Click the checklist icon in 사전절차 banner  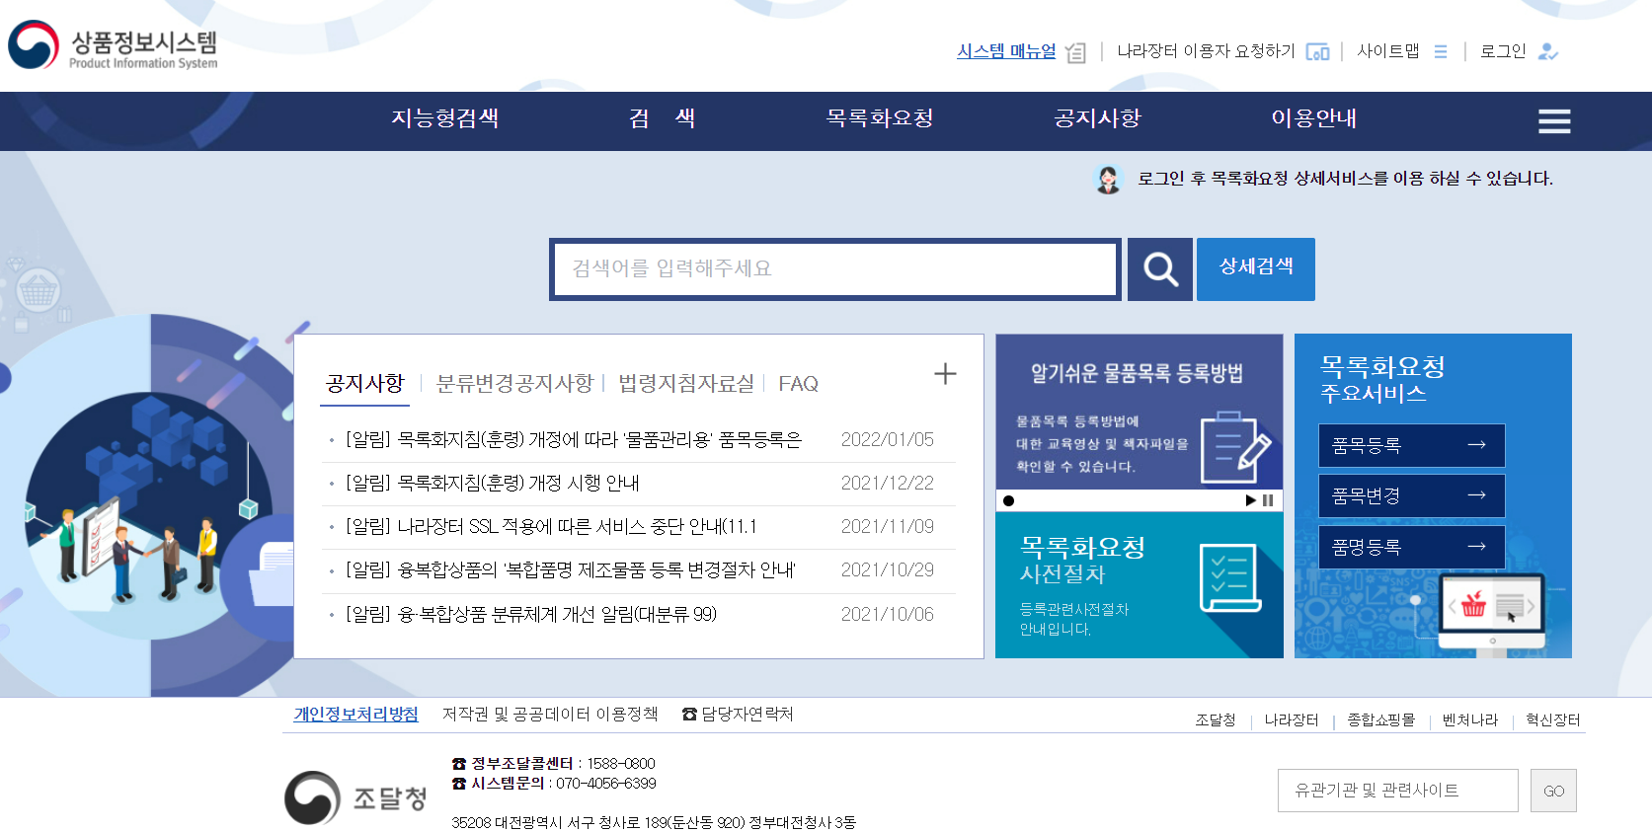click(x=1230, y=578)
